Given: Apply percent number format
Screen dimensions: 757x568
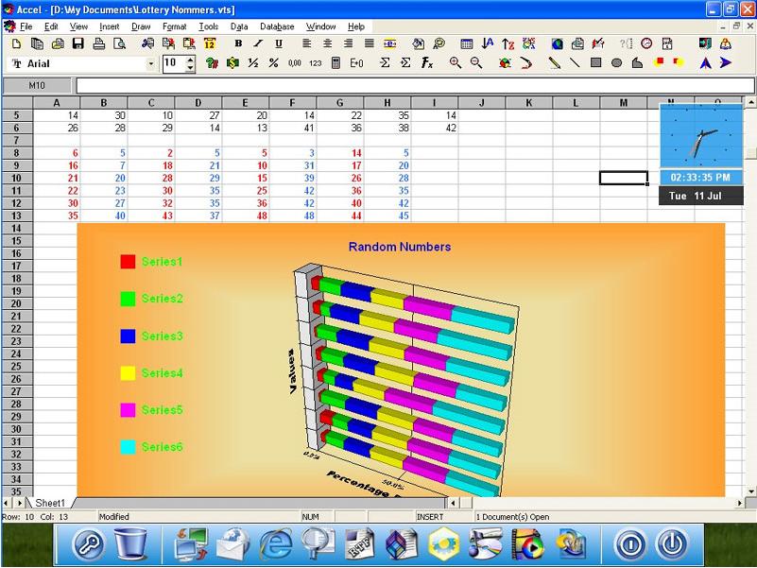Looking at the screenshot, I should [x=274, y=62].
